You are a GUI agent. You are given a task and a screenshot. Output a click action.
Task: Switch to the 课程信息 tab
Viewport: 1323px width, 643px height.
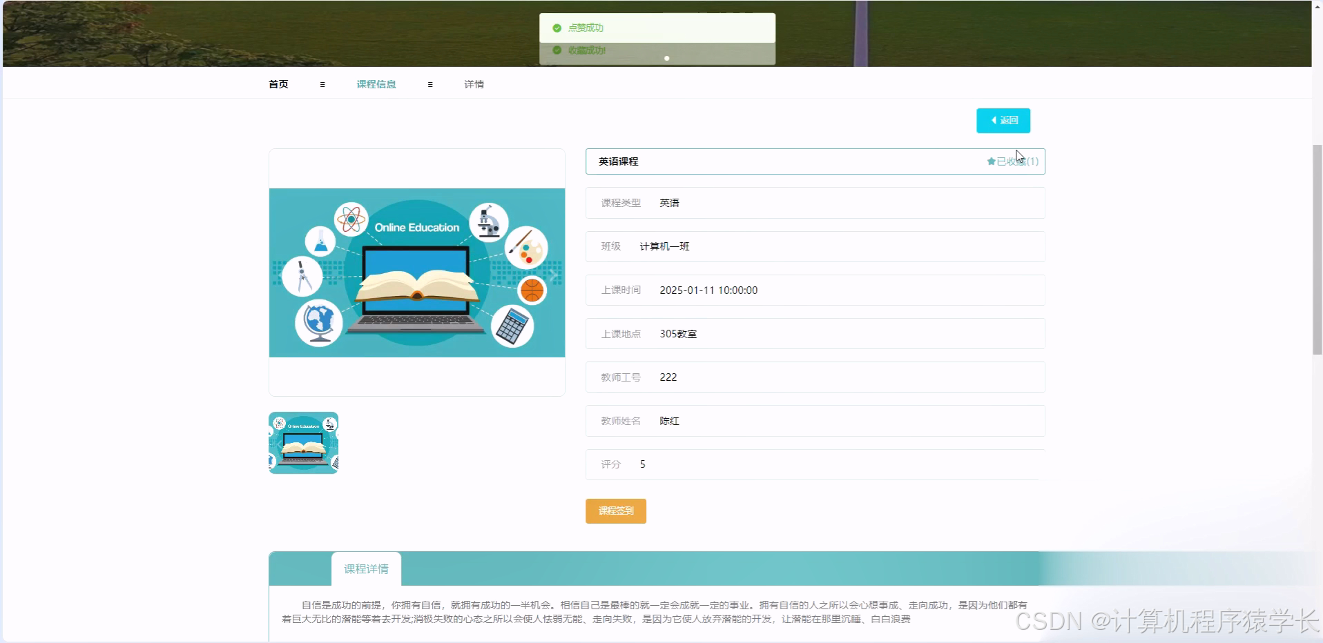click(376, 84)
